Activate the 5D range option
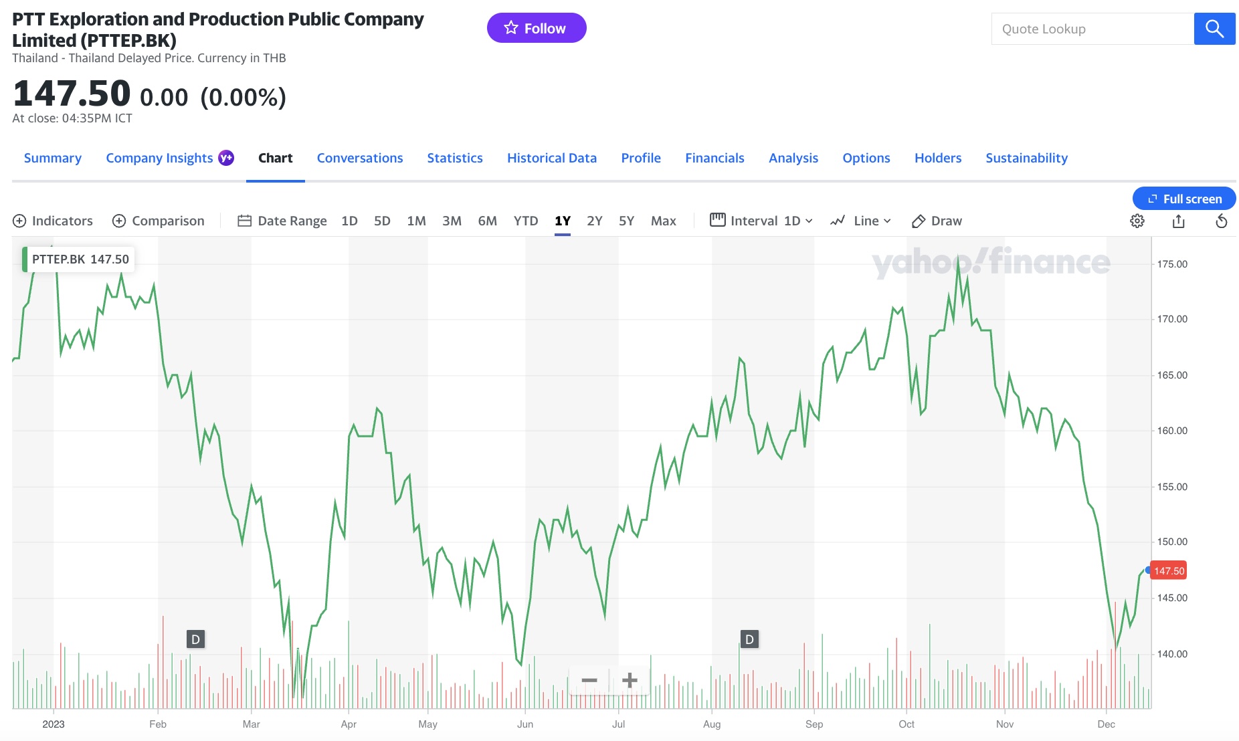 381,221
